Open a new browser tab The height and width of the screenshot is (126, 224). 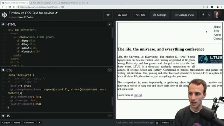click(87, 3)
